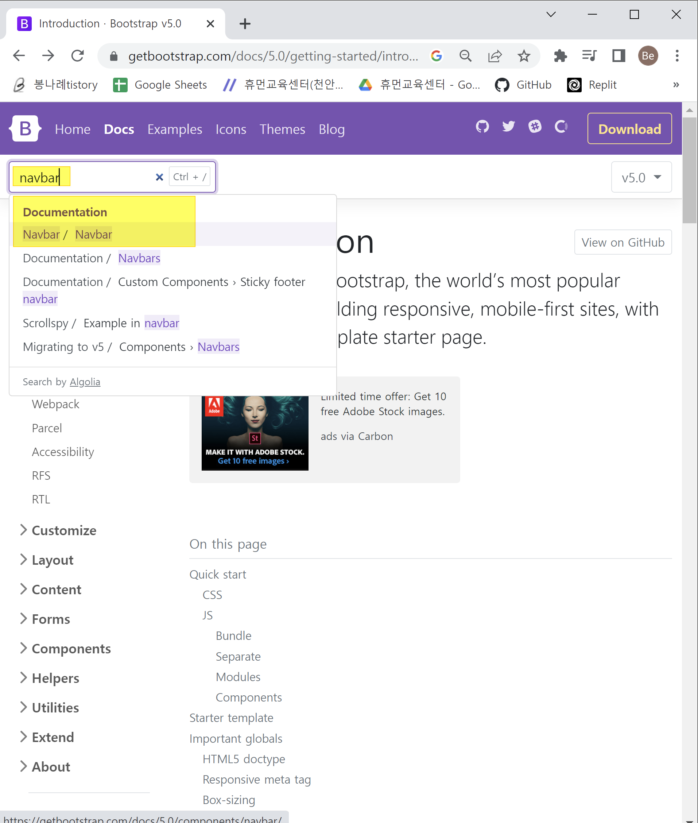Go back using browser back arrow
This screenshot has height=823, width=698.
click(x=19, y=56)
